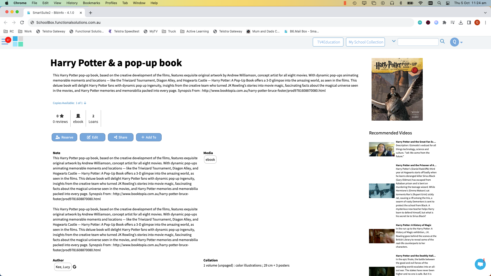Click the Harry Potter pop-up book cover
Viewport: 491px width, 276px height.
click(x=397, y=89)
